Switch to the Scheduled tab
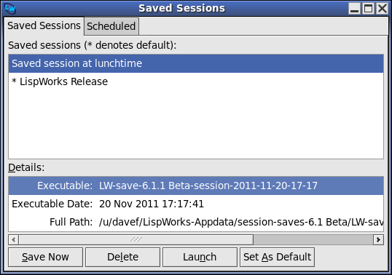The image size is (392, 275). (111, 26)
